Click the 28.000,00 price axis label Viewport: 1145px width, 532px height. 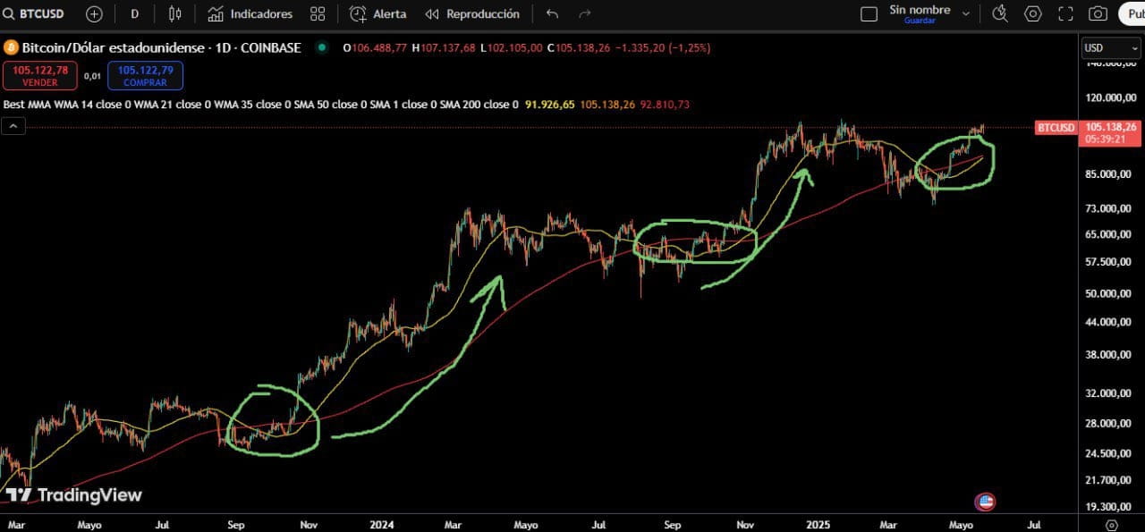1110,424
